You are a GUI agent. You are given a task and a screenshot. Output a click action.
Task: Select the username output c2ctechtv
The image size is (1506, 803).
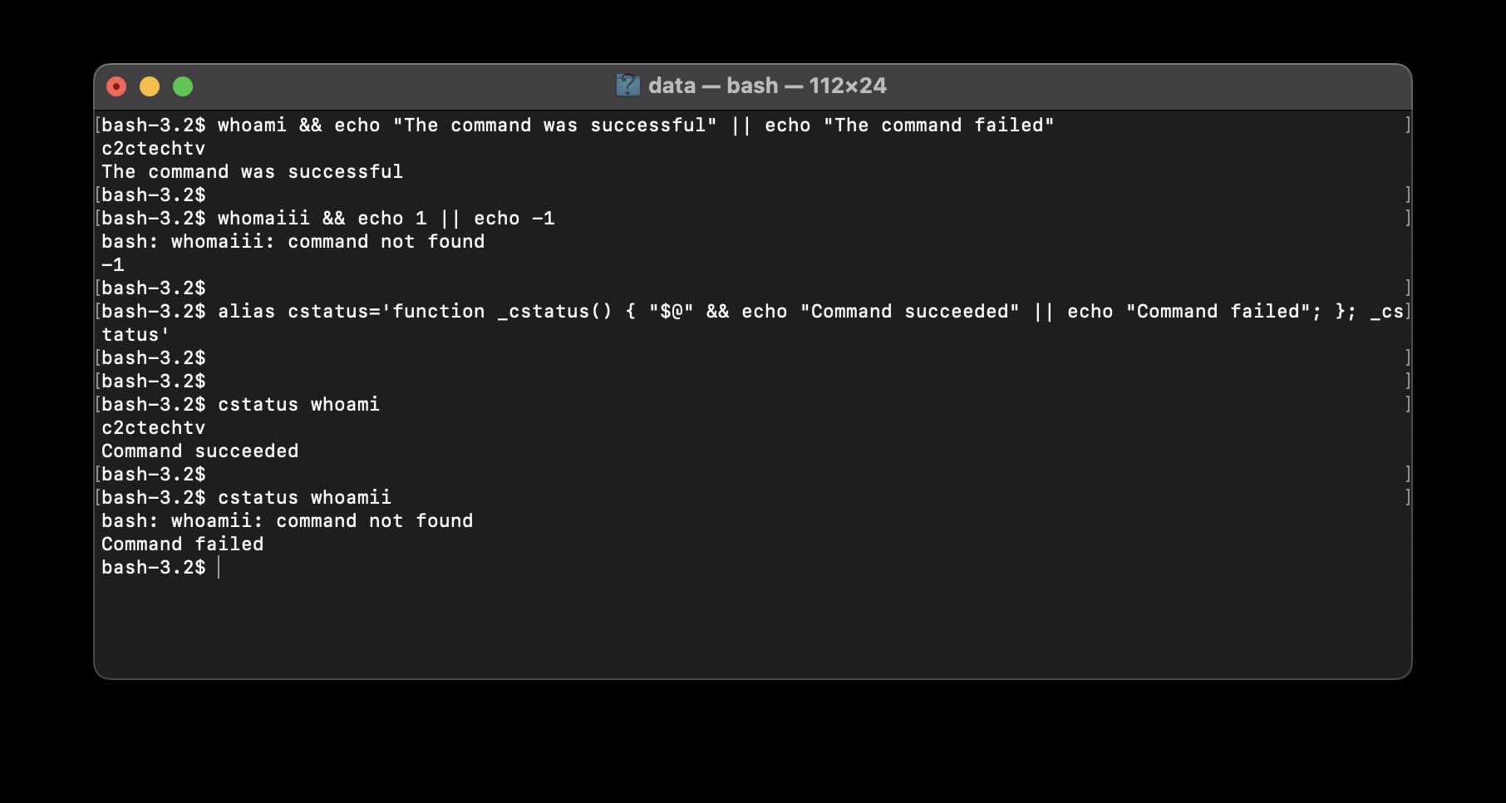[x=153, y=148]
